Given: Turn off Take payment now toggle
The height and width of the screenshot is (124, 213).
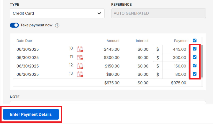Looking at the screenshot, I should pos(14,25).
